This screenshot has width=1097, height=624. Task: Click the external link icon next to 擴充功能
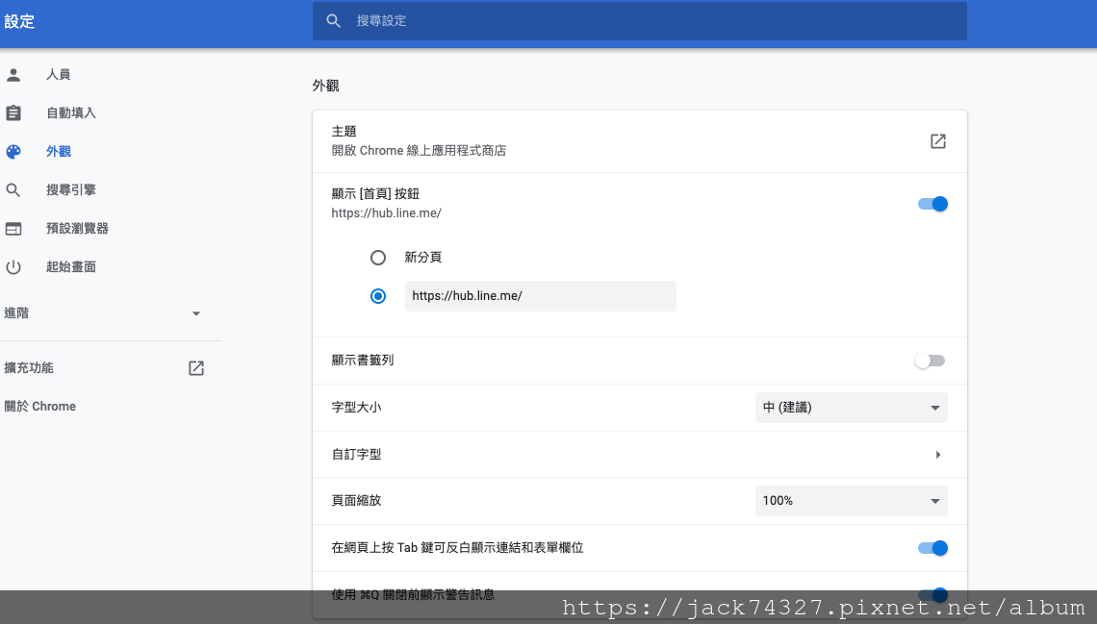click(x=196, y=368)
